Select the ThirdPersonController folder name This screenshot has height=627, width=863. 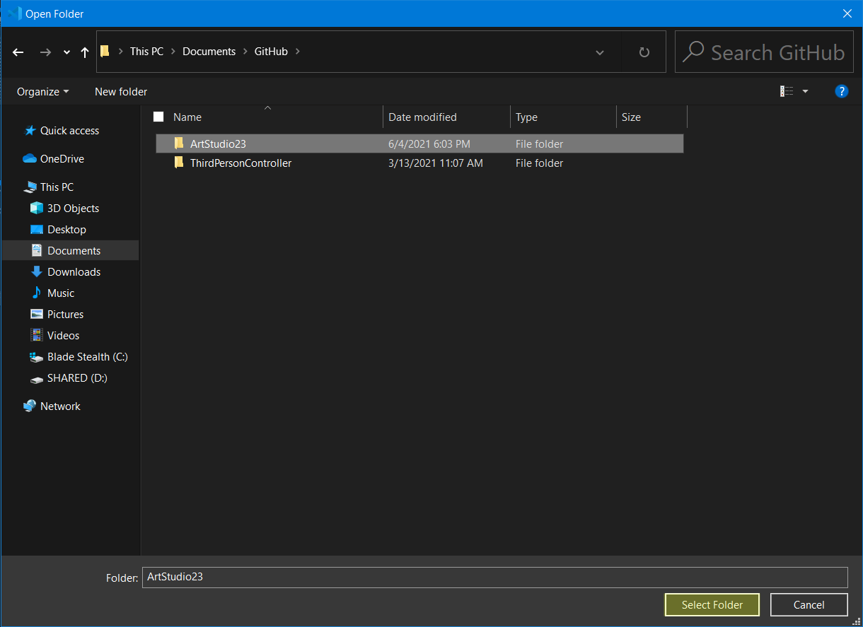[x=241, y=163]
